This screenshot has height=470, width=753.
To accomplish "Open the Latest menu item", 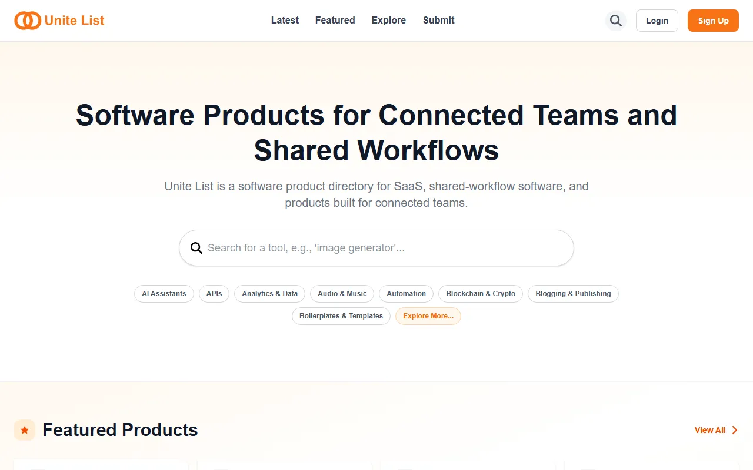I will pyautogui.click(x=285, y=20).
